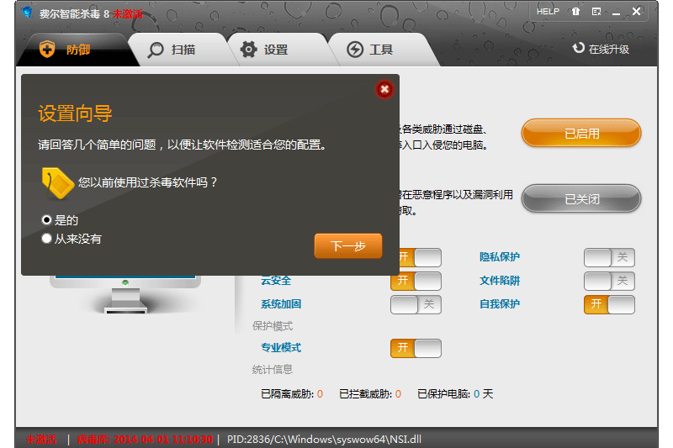Image resolution: width=673 pixels, height=448 pixels.
Task: Click the 专业模式 label link
Action: [x=281, y=347]
